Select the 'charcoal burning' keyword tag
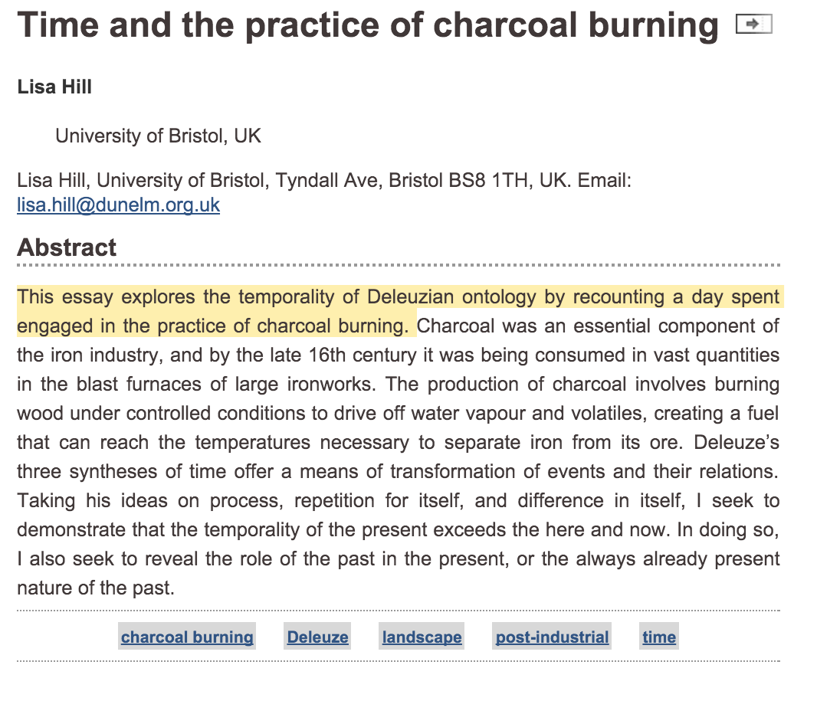This screenshot has height=714, width=817. tap(187, 637)
